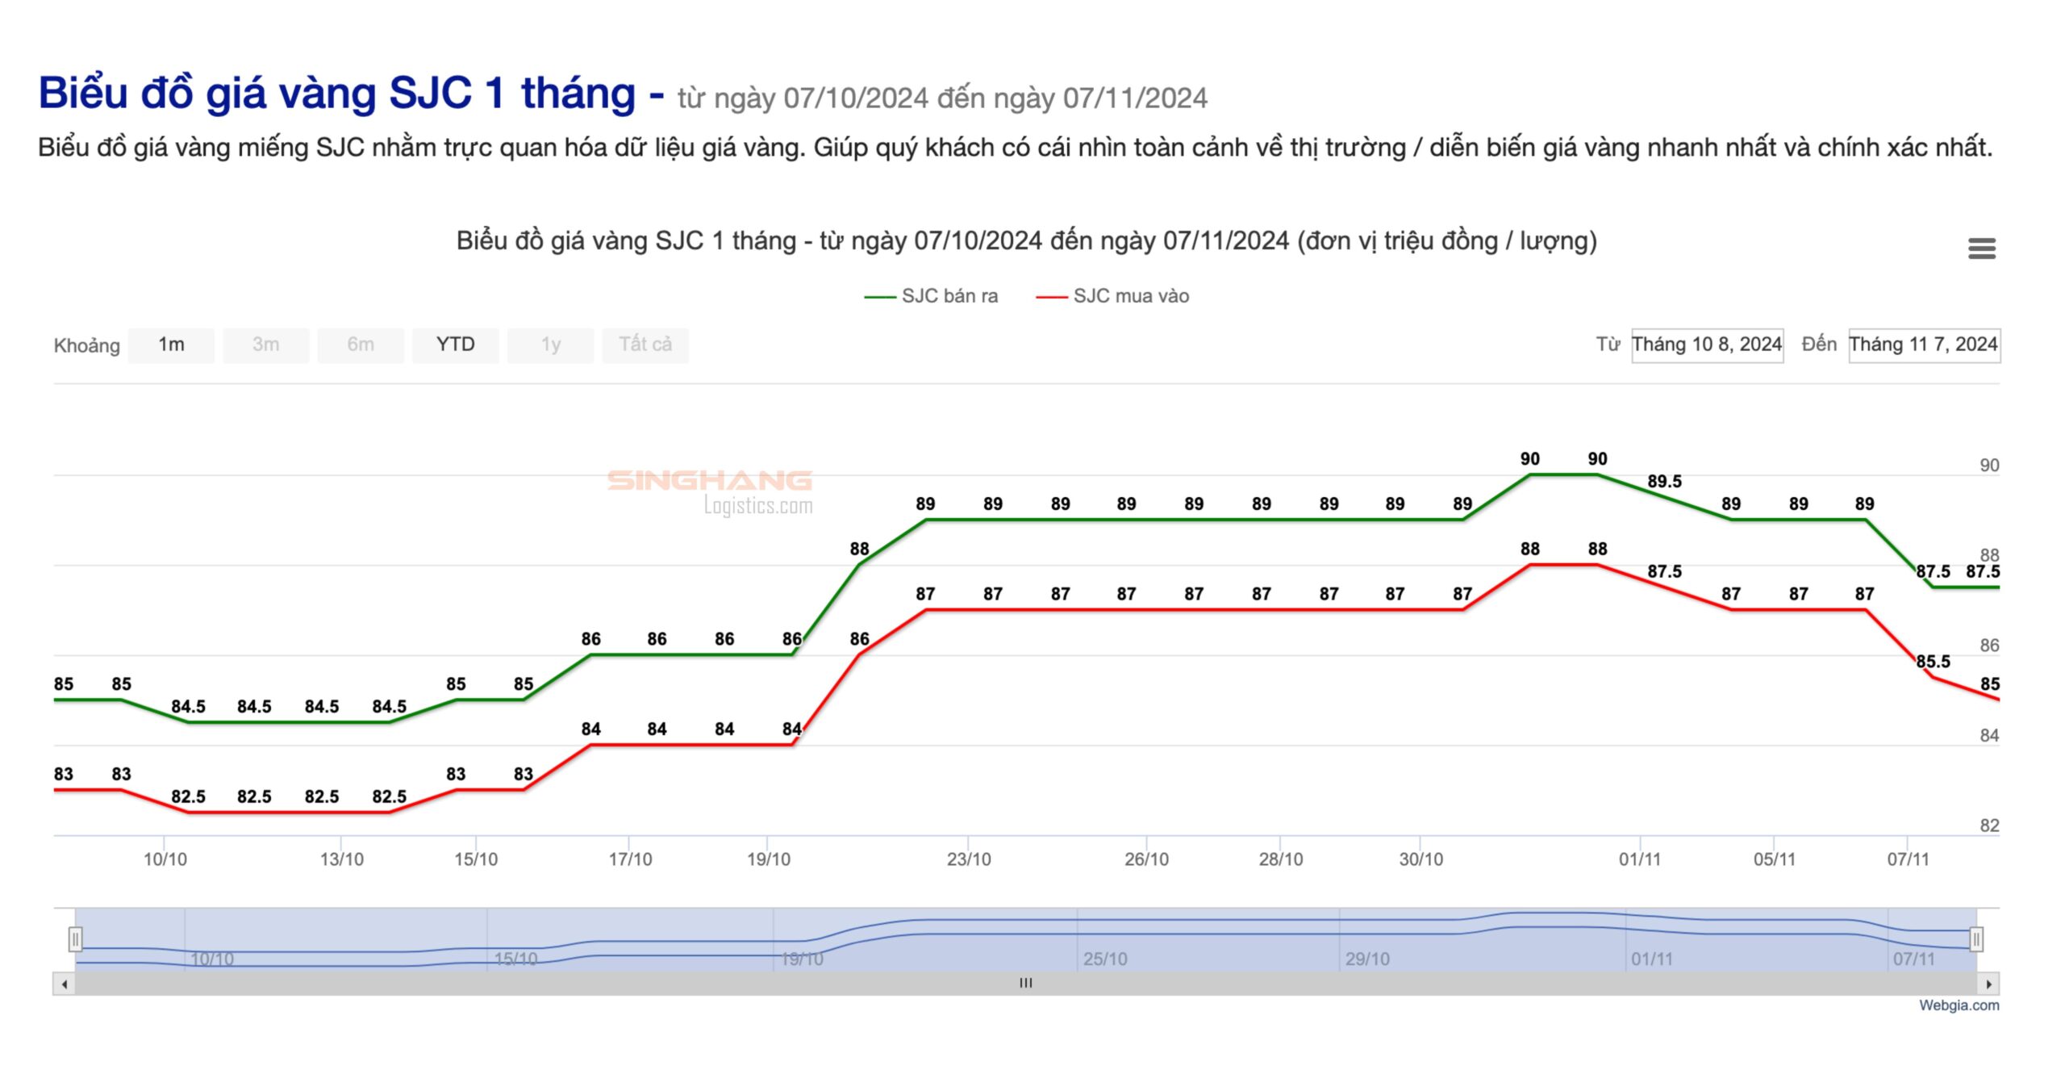Select the 6m range button
2065x1078 pixels.
point(361,345)
